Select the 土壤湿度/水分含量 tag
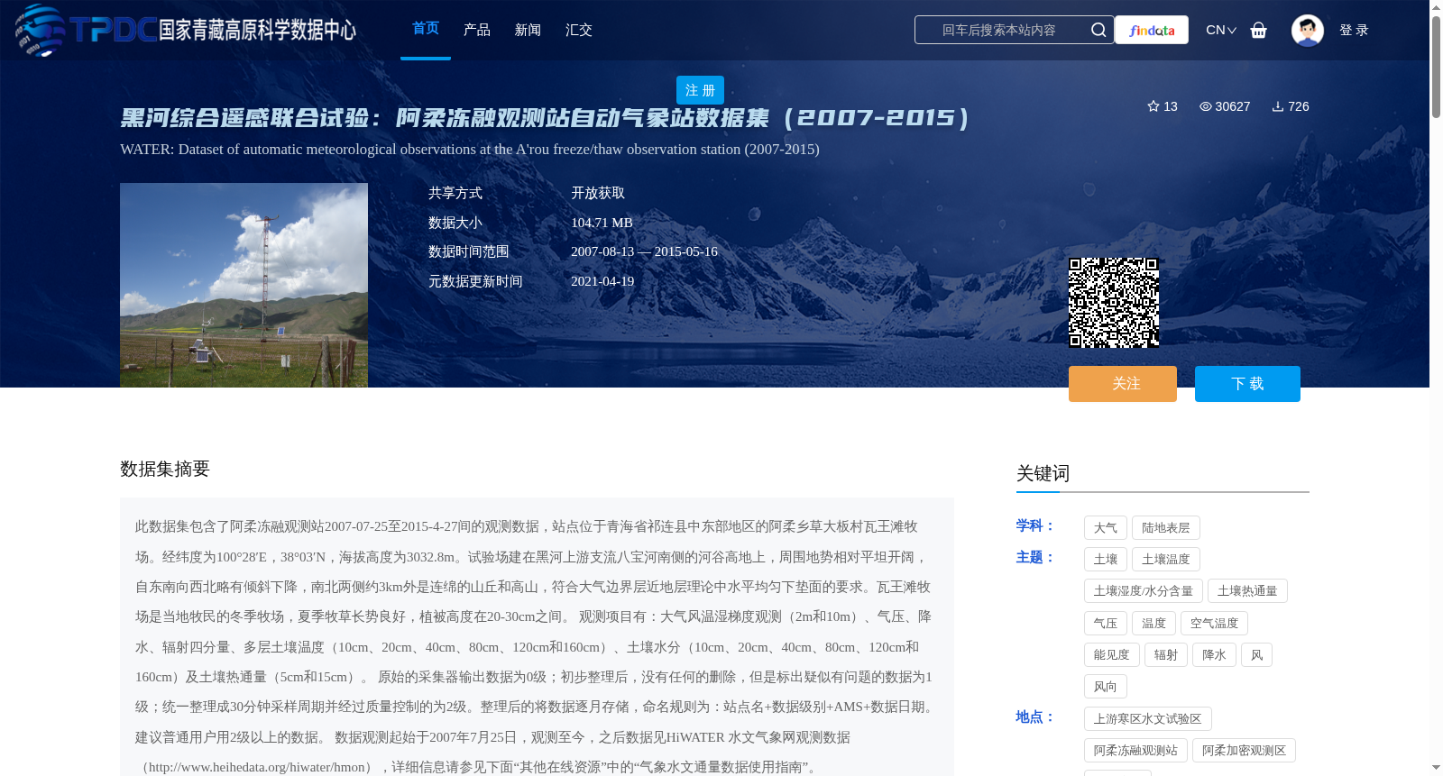This screenshot has height=776, width=1443. point(1144,591)
